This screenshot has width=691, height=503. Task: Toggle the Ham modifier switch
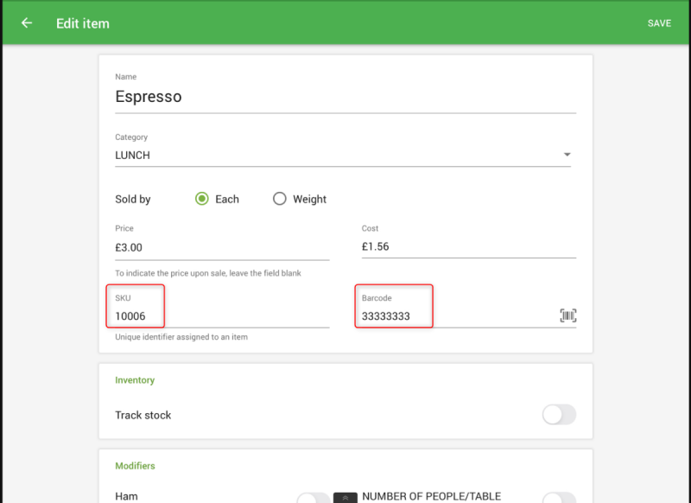(313, 498)
